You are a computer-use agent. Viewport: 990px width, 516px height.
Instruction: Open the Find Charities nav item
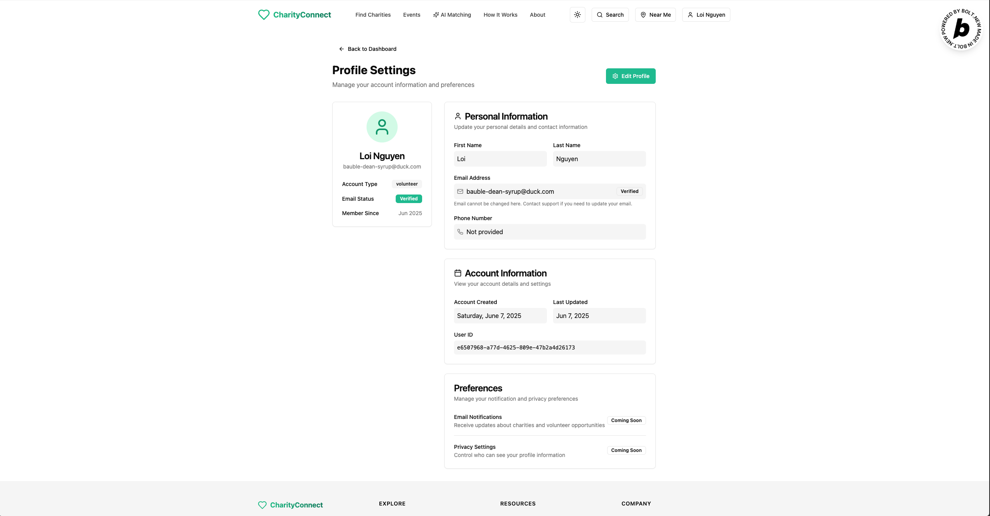pyautogui.click(x=373, y=15)
